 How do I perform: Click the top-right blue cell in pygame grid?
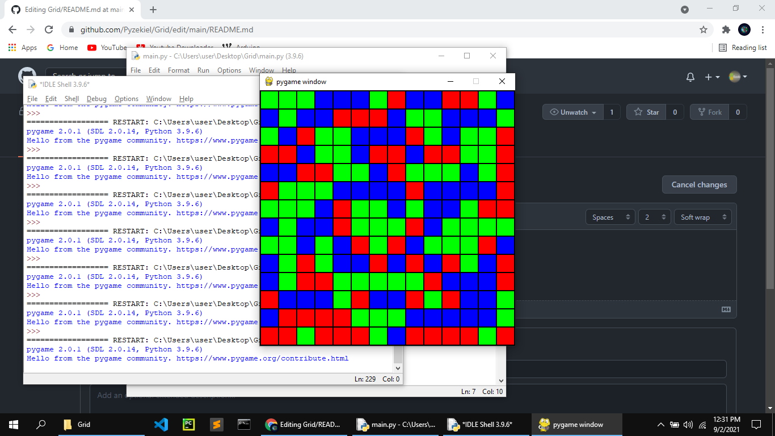click(505, 100)
